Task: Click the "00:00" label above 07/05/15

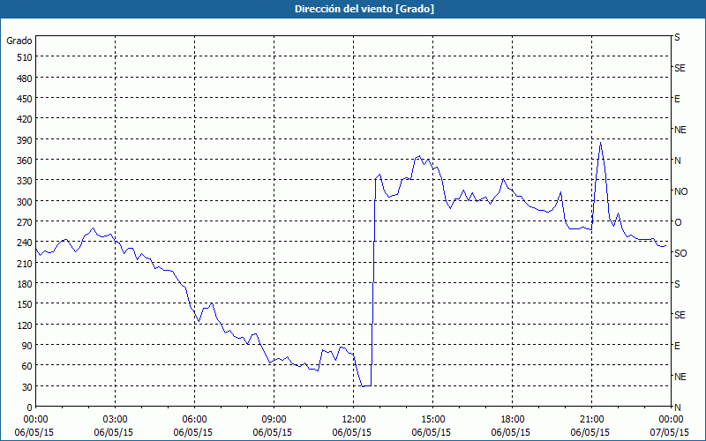Action: click(x=671, y=420)
